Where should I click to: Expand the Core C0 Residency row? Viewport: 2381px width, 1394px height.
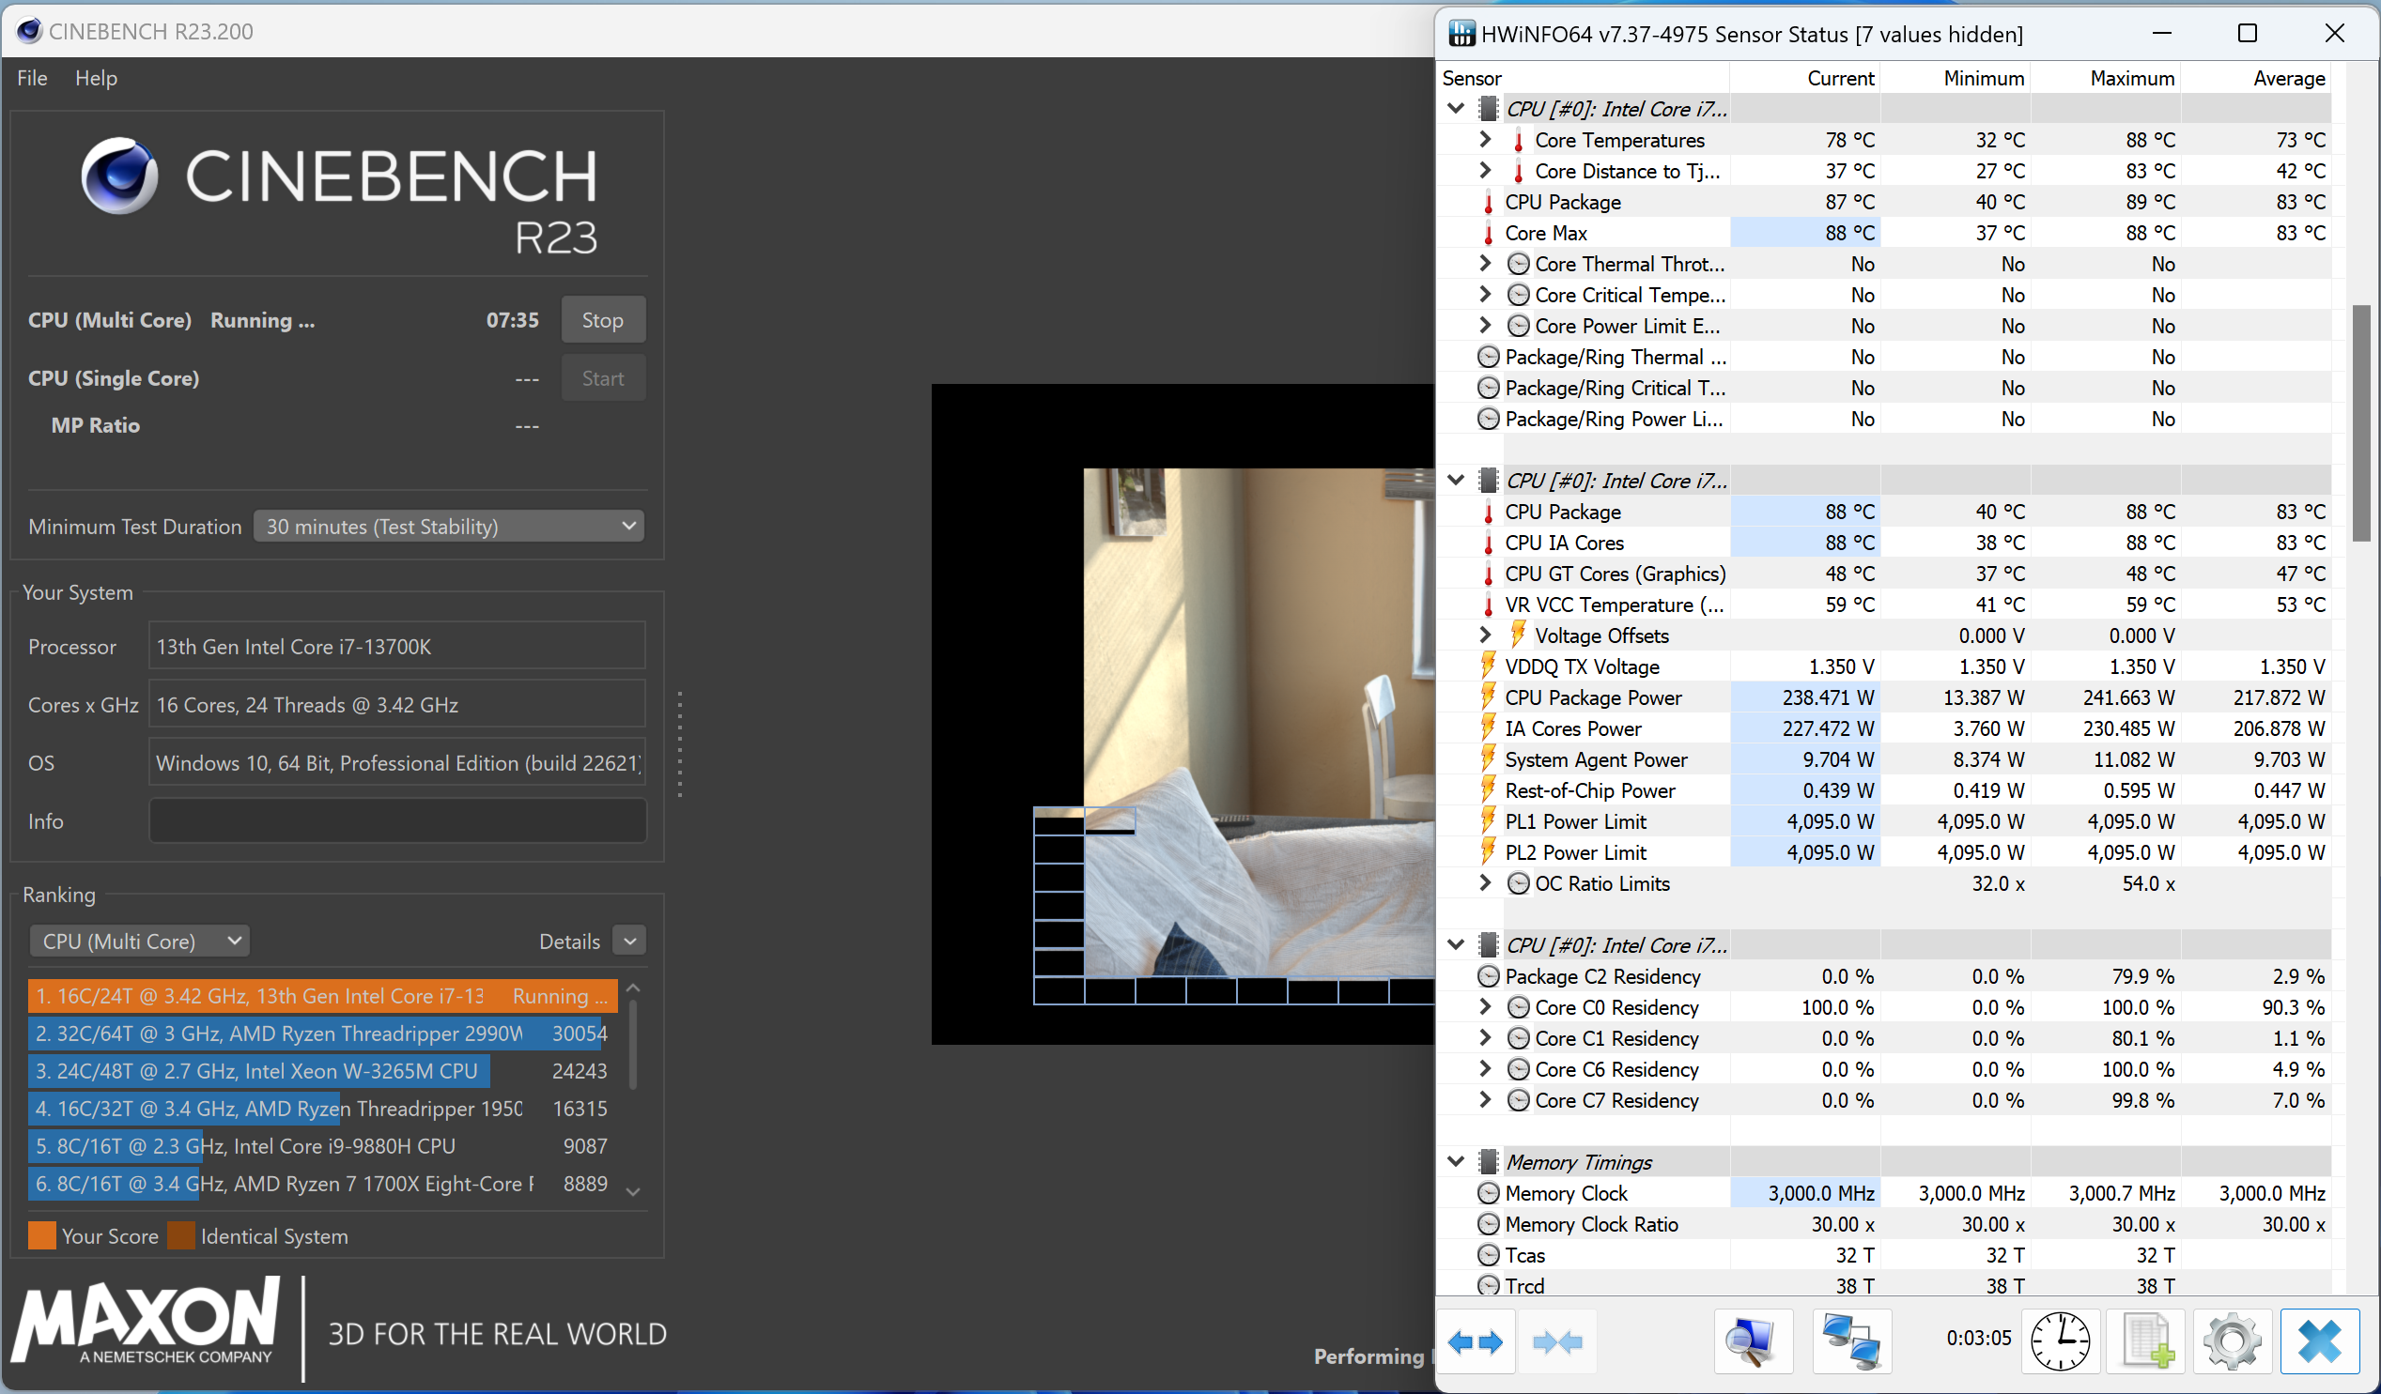tap(1485, 1006)
